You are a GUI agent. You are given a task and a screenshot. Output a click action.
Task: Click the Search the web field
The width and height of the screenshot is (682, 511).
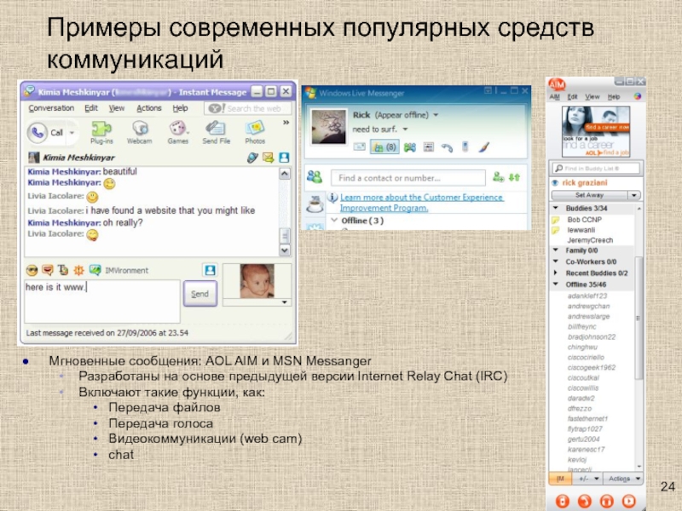pos(247,108)
